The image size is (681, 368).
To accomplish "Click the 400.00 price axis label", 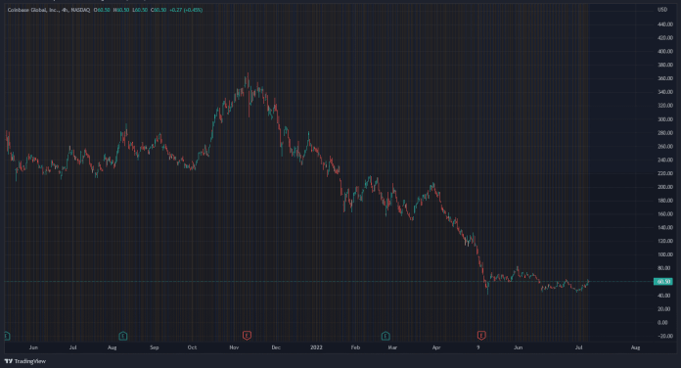I will click(665, 51).
